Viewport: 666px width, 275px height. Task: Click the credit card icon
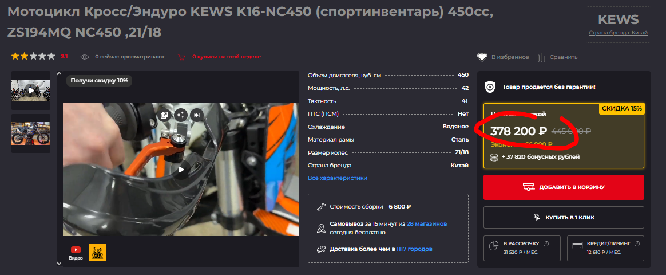coord(577,245)
